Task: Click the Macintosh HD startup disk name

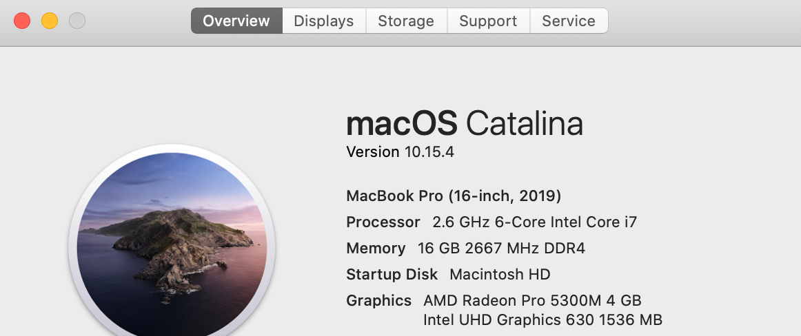Action: point(500,275)
